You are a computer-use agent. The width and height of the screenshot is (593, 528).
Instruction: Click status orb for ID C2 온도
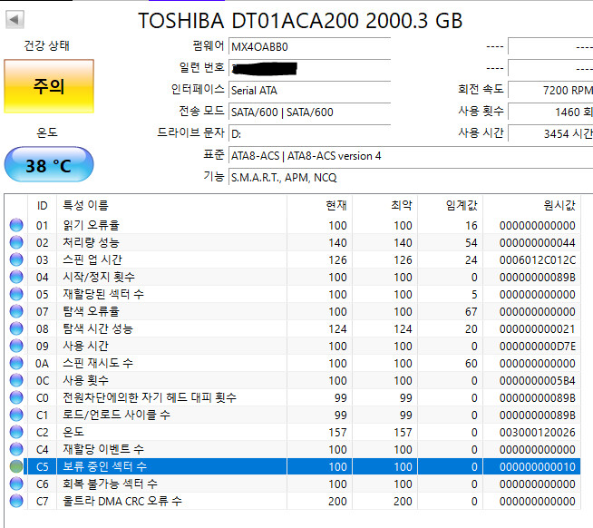tap(16, 432)
